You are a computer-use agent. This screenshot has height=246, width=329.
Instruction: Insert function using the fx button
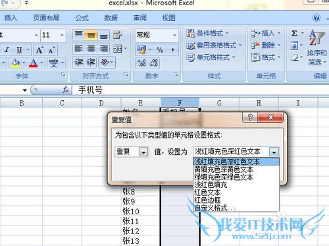[x=65, y=90]
